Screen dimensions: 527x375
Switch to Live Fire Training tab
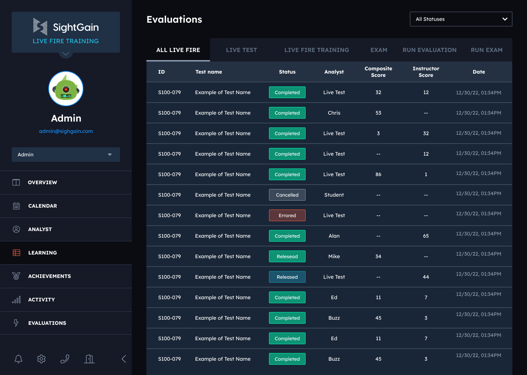317,50
